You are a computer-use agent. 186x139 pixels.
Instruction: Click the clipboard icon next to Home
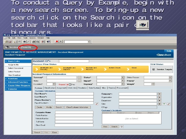click(x=10, y=41)
